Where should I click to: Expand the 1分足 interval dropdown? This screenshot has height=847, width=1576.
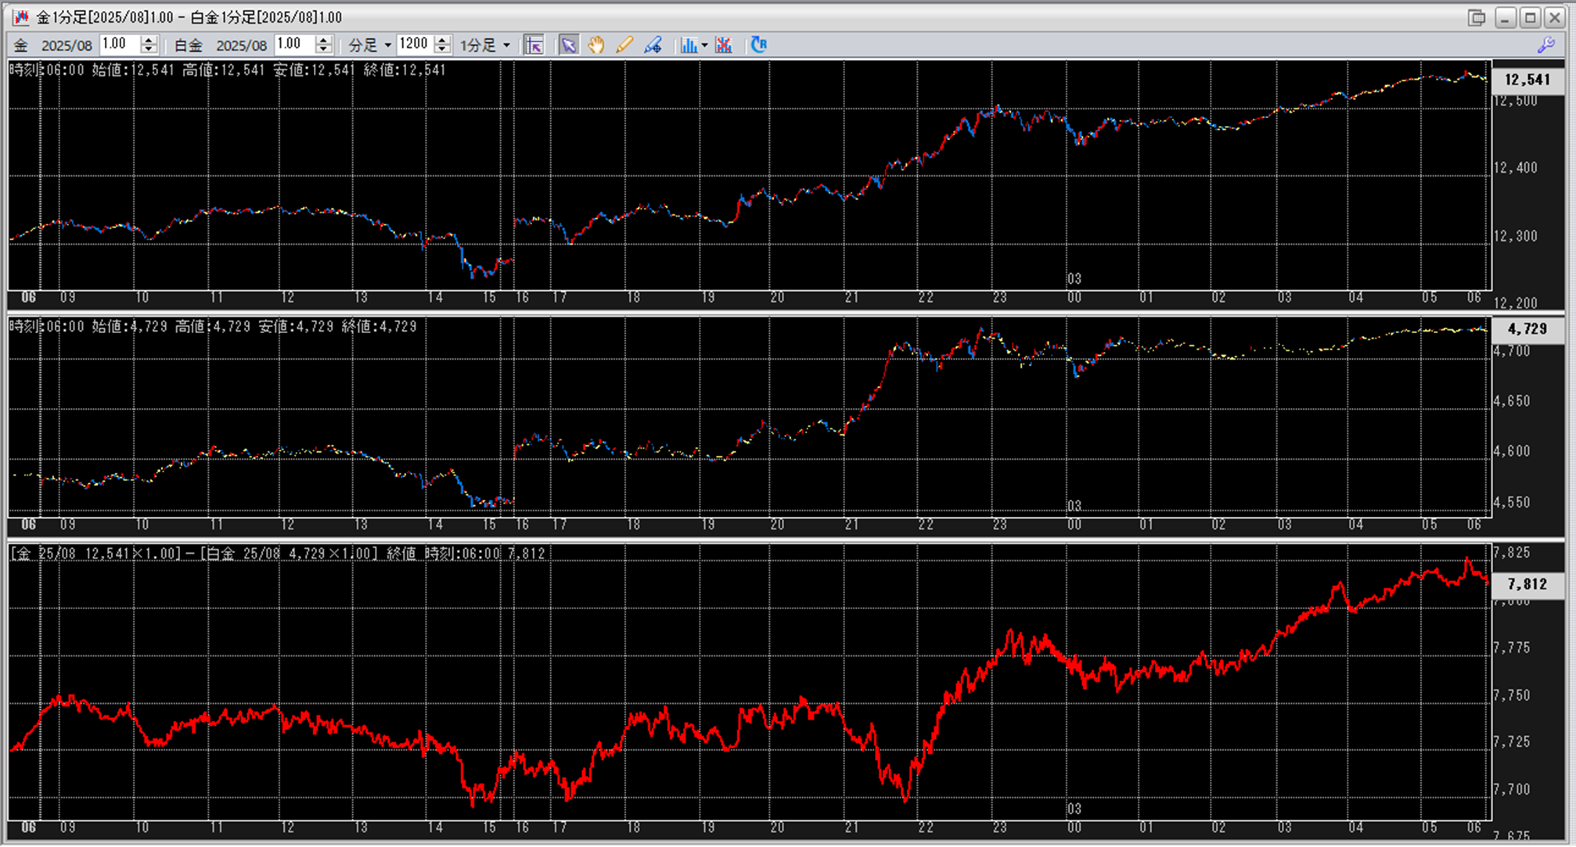tap(485, 45)
